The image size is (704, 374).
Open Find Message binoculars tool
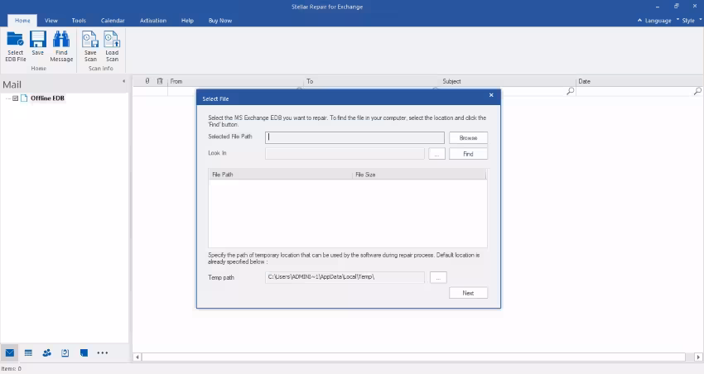click(x=61, y=46)
